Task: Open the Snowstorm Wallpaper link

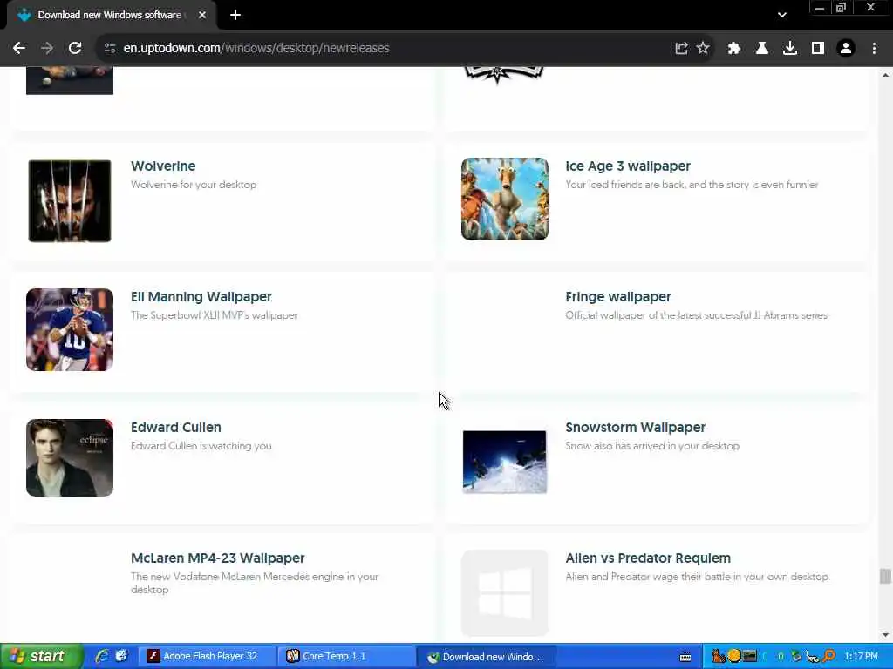Action: (635, 427)
